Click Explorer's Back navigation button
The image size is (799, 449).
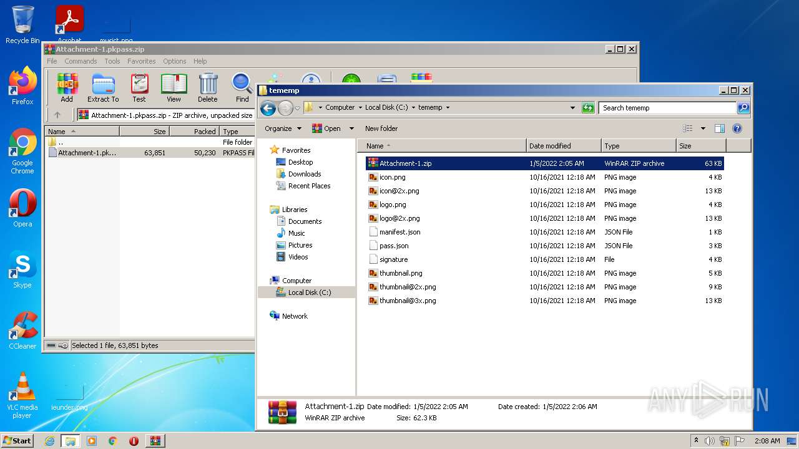tap(268, 108)
